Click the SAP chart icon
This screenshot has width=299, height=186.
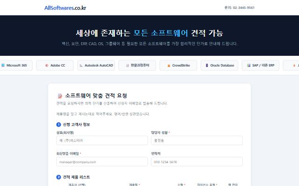click(249, 65)
